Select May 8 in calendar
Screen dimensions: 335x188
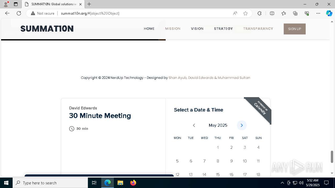click(218, 161)
